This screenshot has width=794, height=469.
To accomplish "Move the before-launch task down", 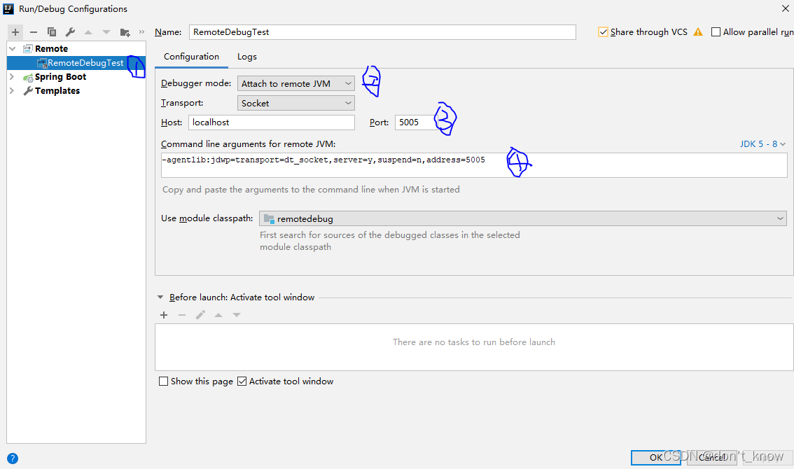I will coord(237,315).
